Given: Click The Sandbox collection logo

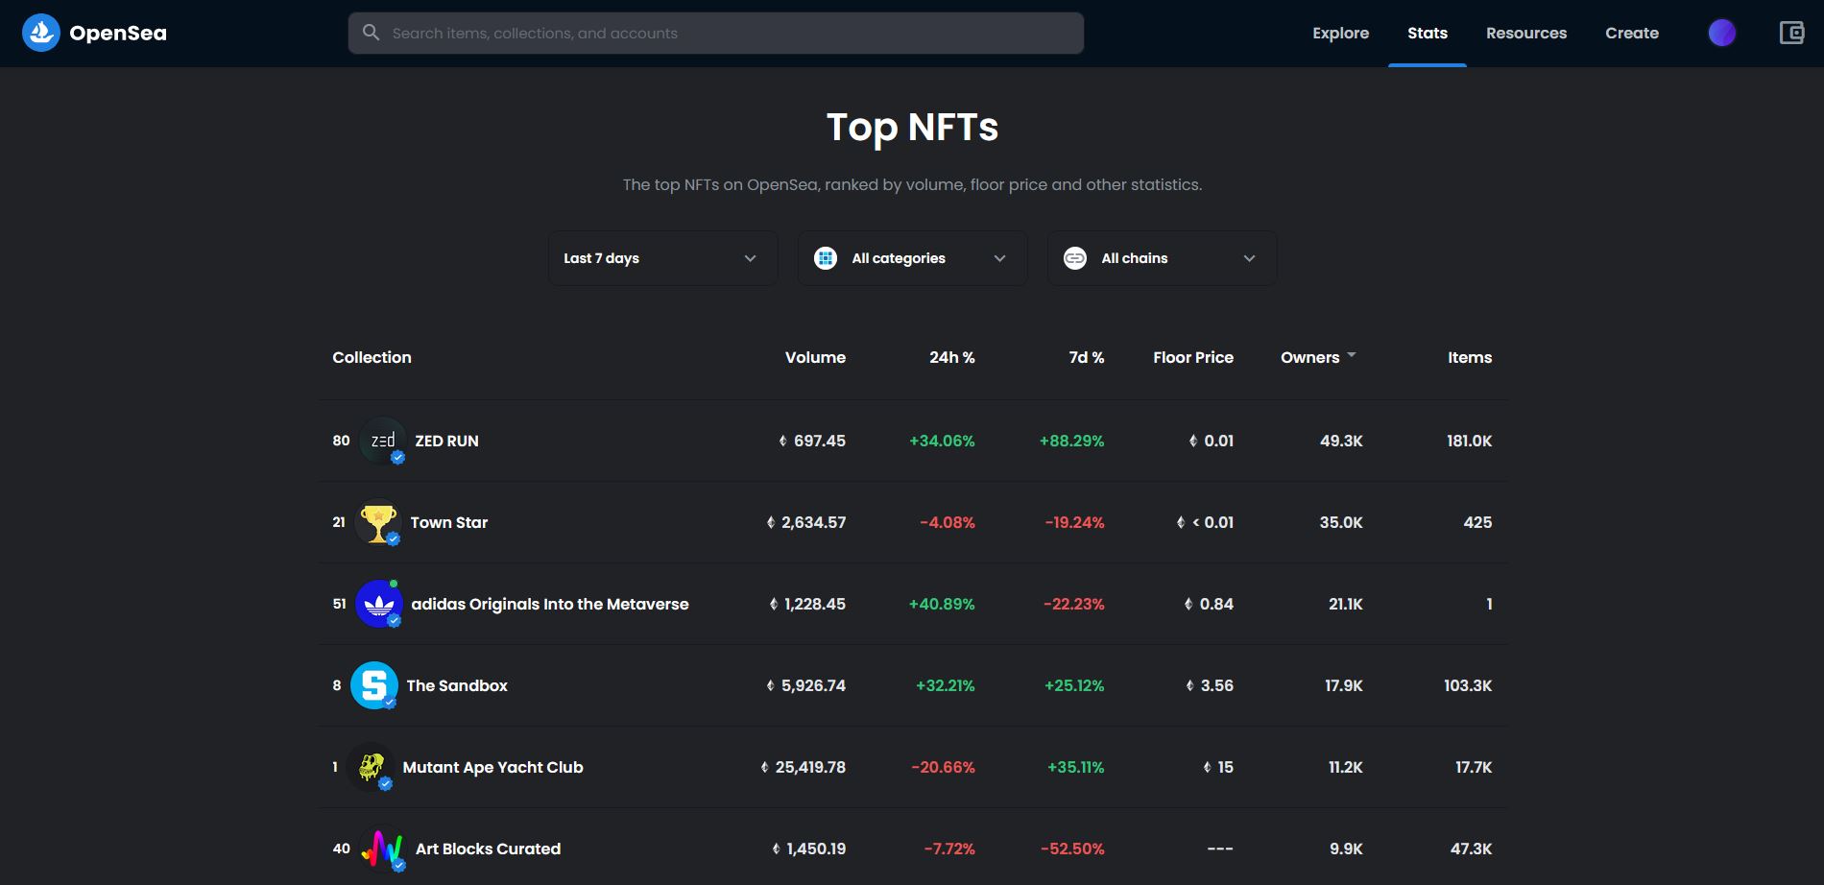Looking at the screenshot, I should pos(374,685).
